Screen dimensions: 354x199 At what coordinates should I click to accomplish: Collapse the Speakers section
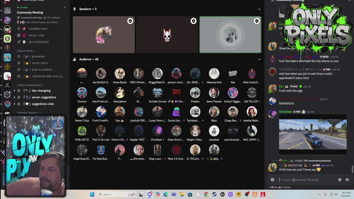[259, 9]
